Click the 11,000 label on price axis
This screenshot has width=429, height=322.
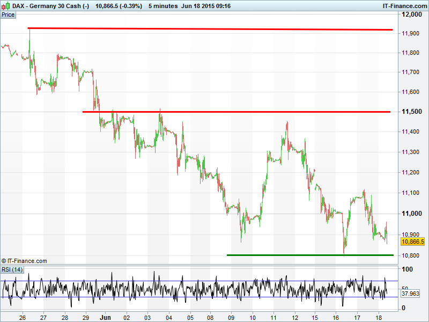[413, 214]
